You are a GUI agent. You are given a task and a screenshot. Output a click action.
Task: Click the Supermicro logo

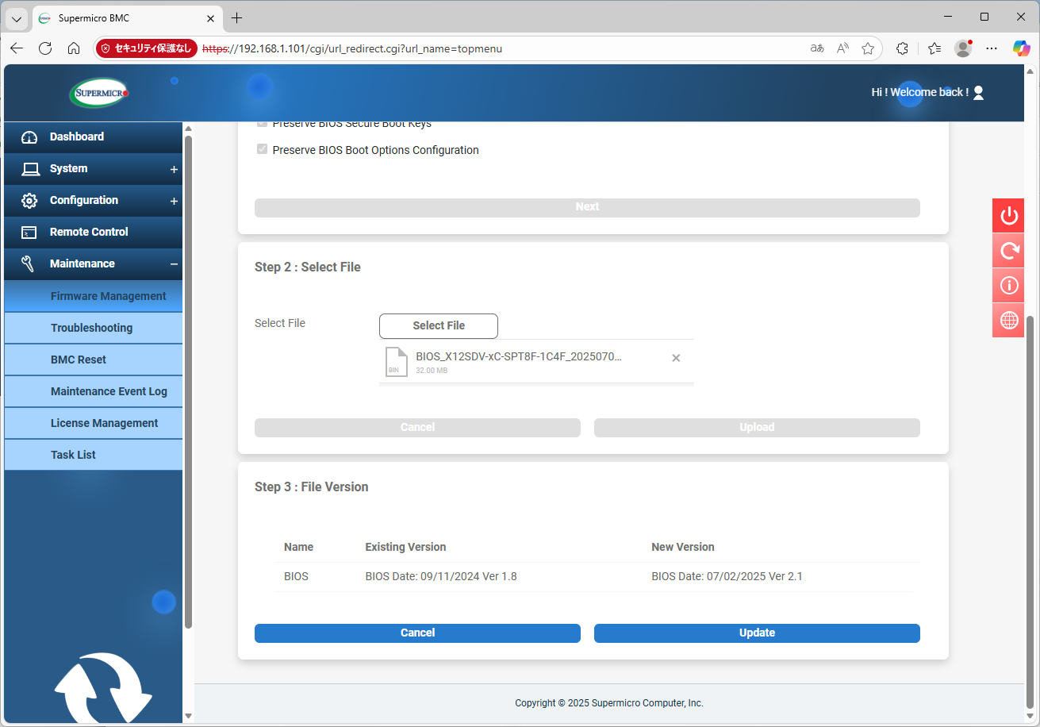98,93
